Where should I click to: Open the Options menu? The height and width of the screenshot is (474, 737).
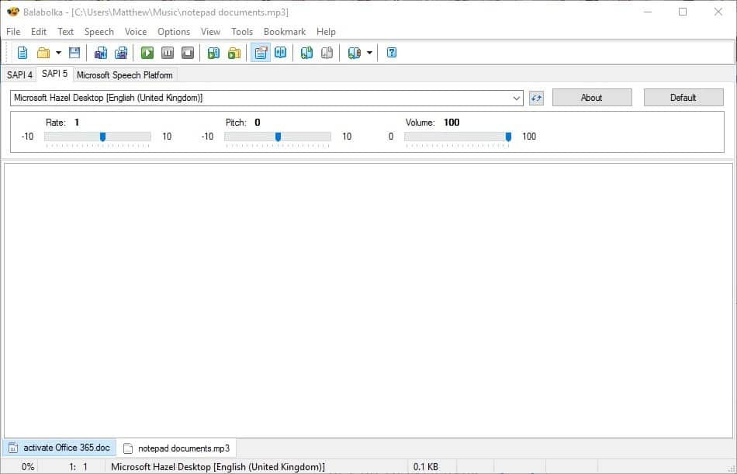[x=174, y=32]
